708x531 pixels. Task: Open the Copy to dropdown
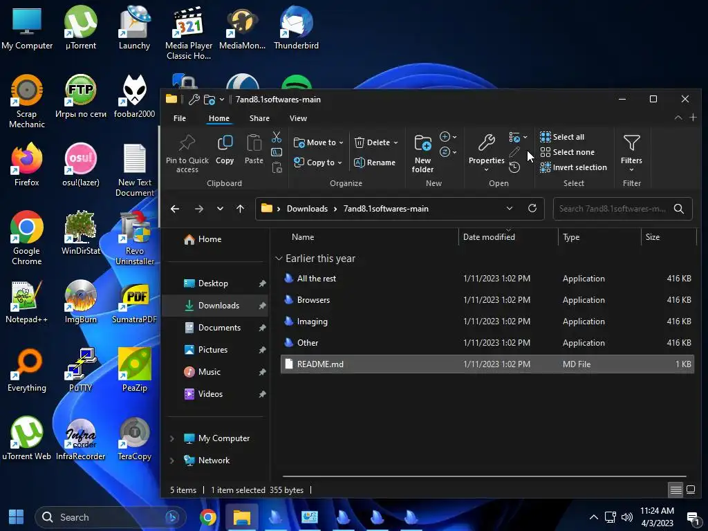coord(318,162)
